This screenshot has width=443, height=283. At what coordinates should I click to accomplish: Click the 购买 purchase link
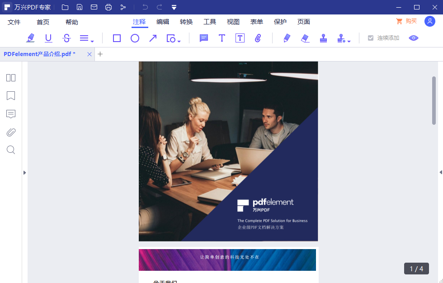(406, 21)
